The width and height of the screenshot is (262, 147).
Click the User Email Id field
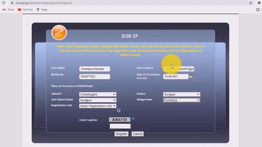tap(178, 69)
